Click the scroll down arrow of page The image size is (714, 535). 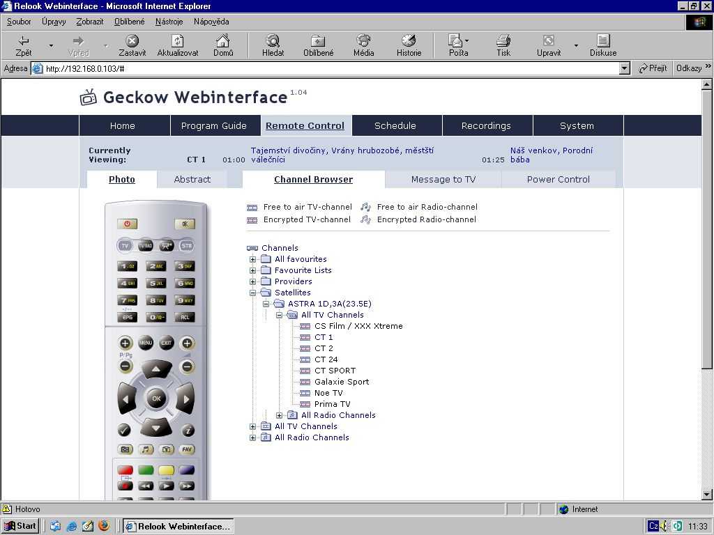point(706,494)
